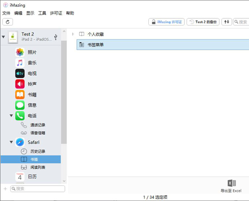Select the 书签菜单 row text
The image size is (249, 201).
(96, 45)
